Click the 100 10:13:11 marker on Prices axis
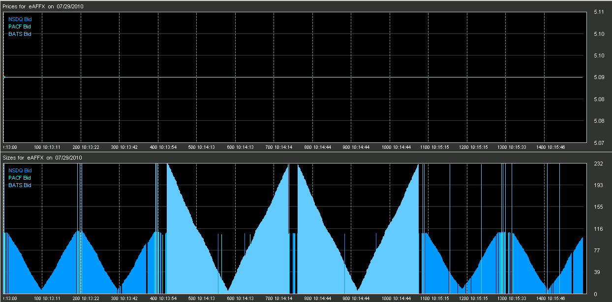The width and height of the screenshot is (612, 302). [47, 147]
